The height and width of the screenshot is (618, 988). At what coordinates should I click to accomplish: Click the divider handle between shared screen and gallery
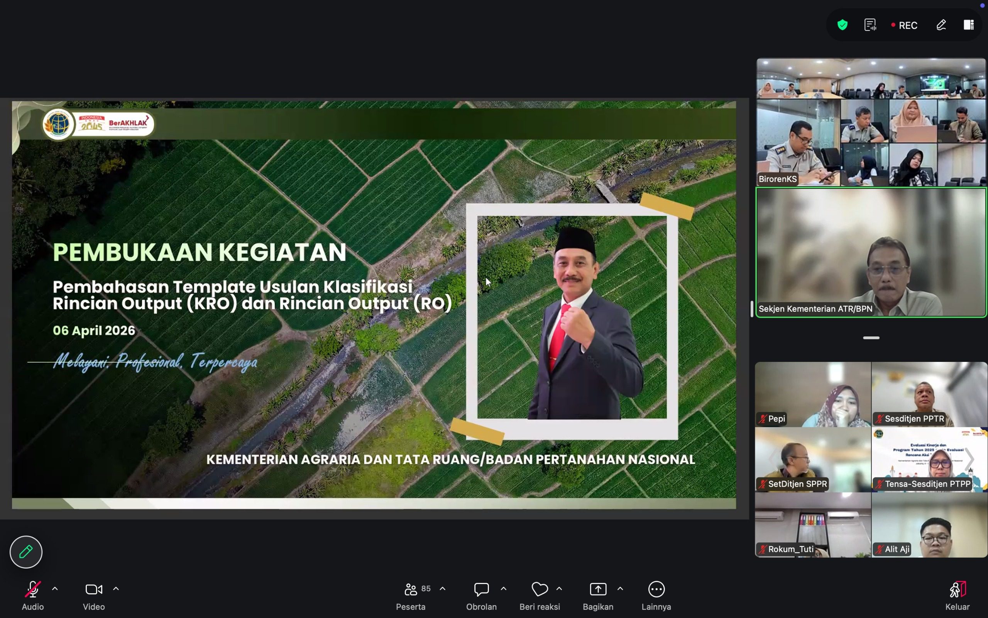(x=752, y=309)
